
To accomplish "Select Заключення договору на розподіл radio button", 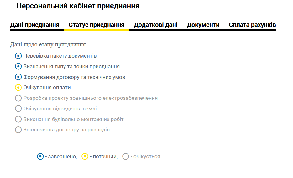I will 18,130.
